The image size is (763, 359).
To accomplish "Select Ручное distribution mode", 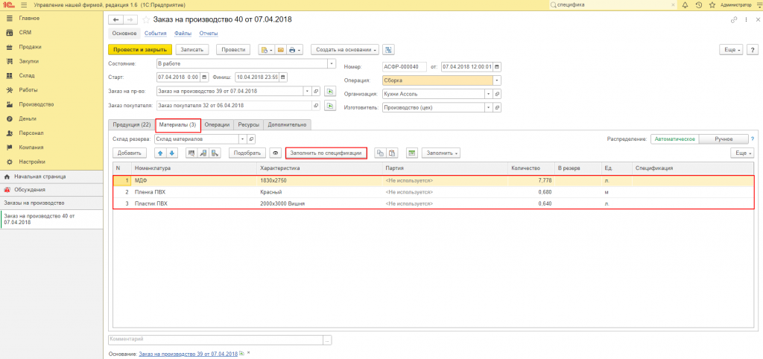I will click(x=724, y=139).
